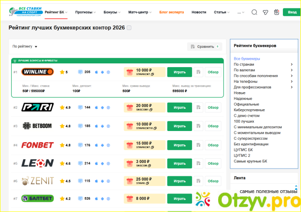Copy the SNSCOM promo code in Leon row

click(150, 166)
